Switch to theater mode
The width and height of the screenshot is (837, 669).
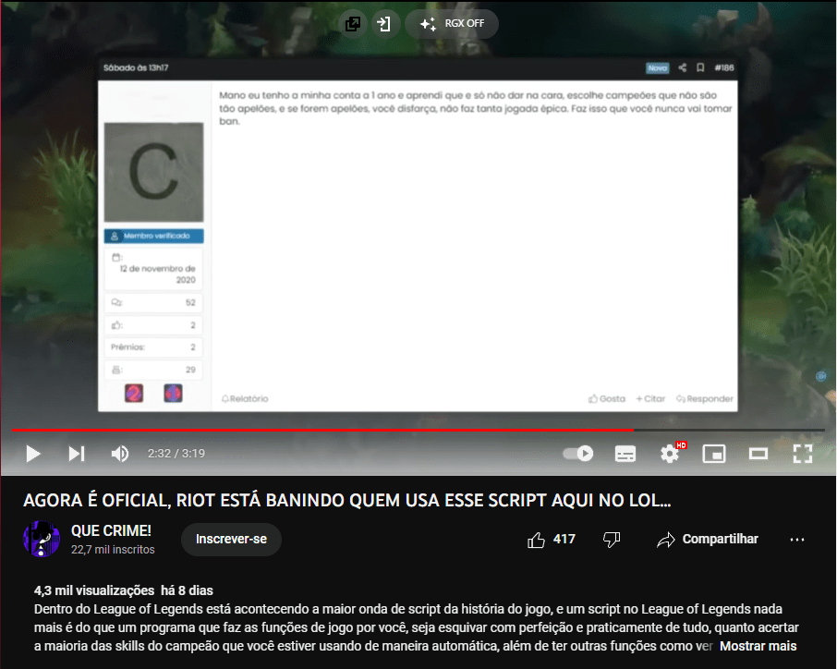[758, 454]
